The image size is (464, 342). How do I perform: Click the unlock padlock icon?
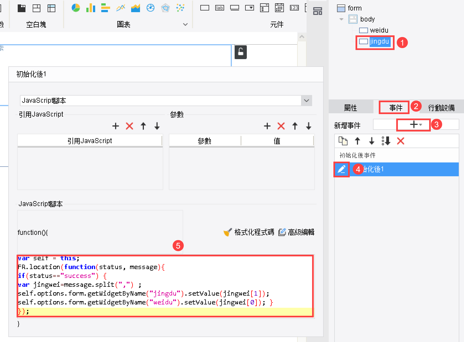pyautogui.click(x=241, y=52)
